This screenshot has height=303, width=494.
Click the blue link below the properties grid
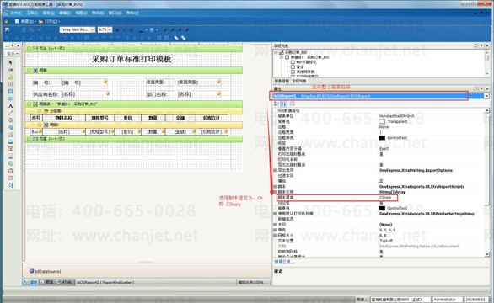coord(284,262)
